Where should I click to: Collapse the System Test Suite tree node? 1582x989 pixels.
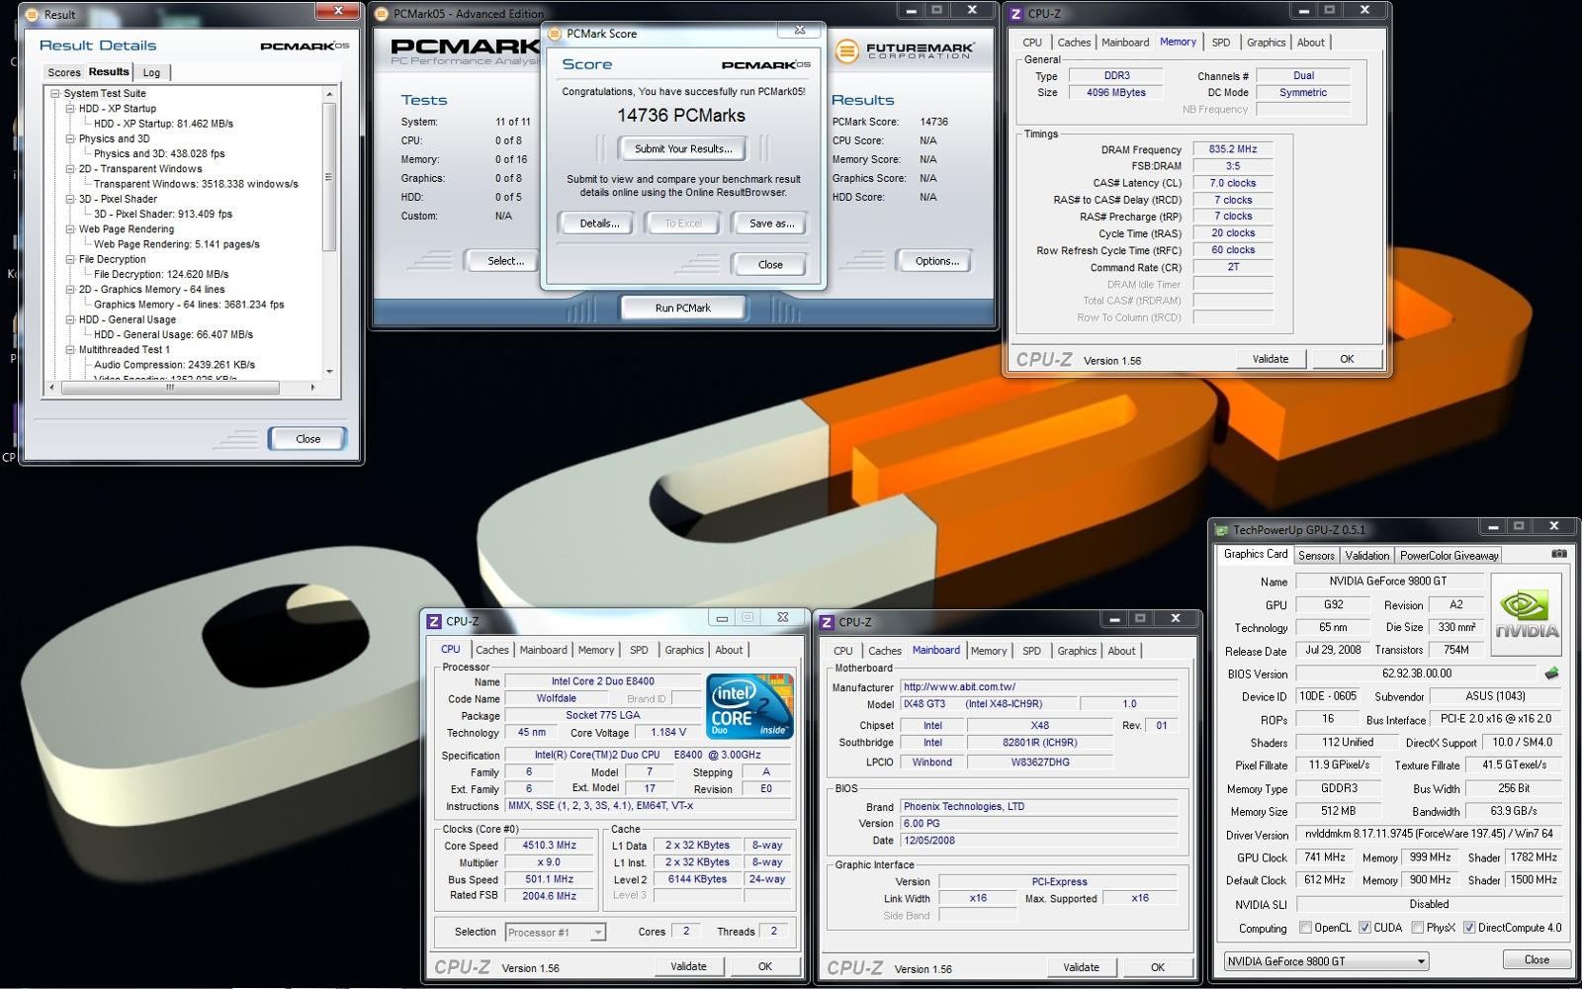coord(55,94)
